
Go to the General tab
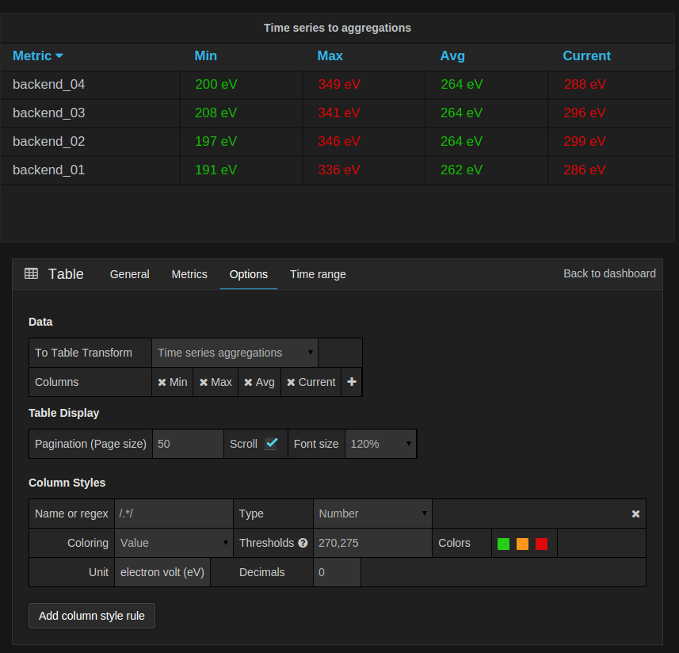129,274
